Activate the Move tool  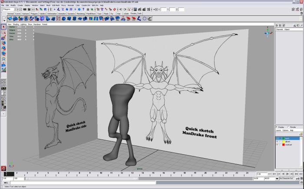pyautogui.click(x=3, y=43)
